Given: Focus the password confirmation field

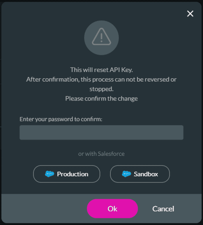Looking at the screenshot, I should tap(101, 132).
